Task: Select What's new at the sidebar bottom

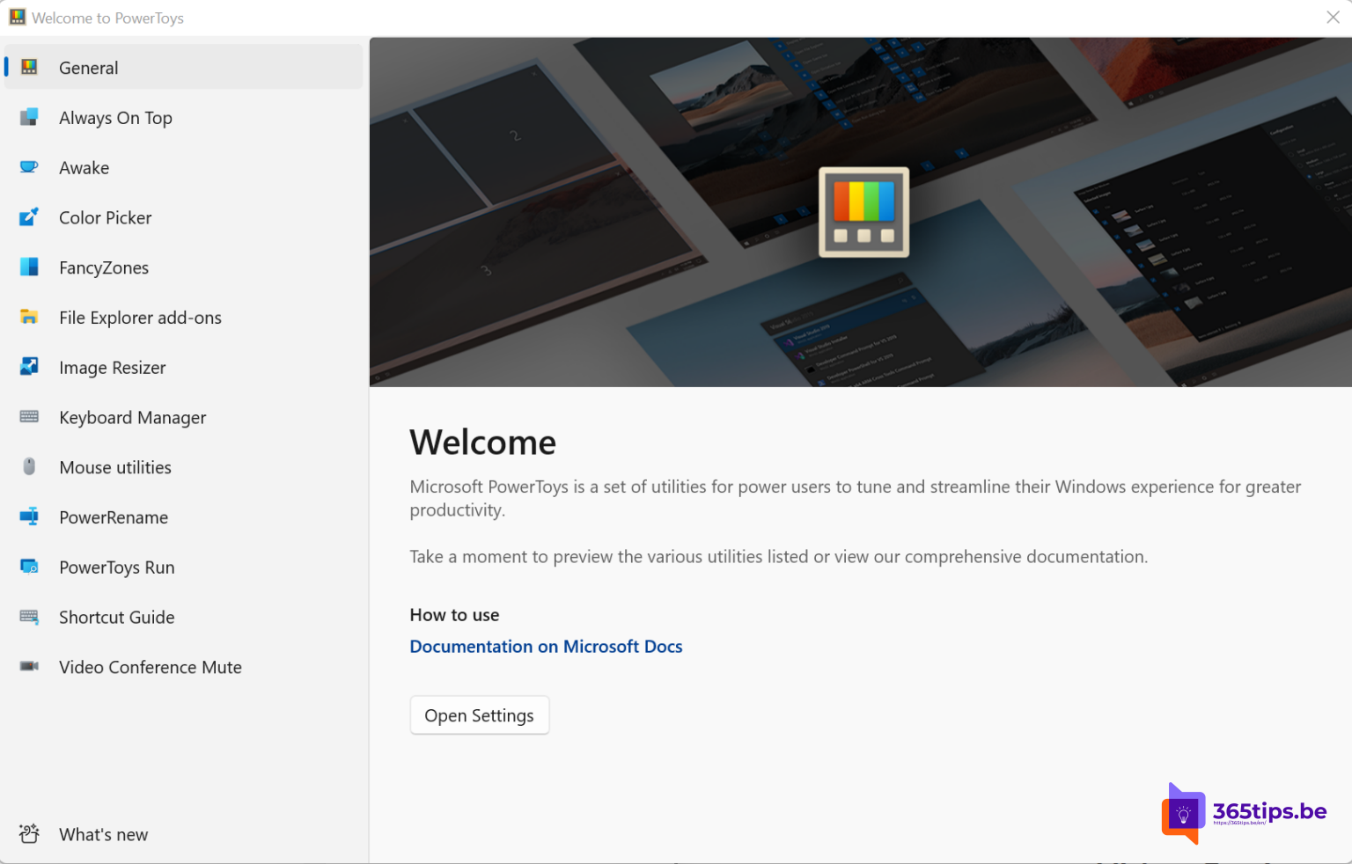Action: tap(103, 833)
